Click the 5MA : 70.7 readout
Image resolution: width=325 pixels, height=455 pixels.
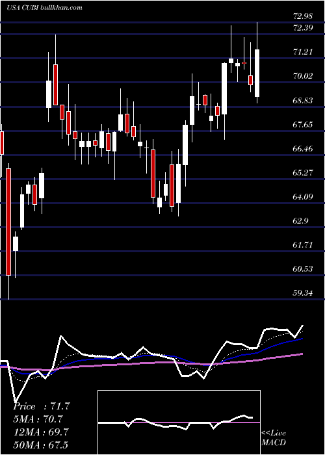coord(38,419)
